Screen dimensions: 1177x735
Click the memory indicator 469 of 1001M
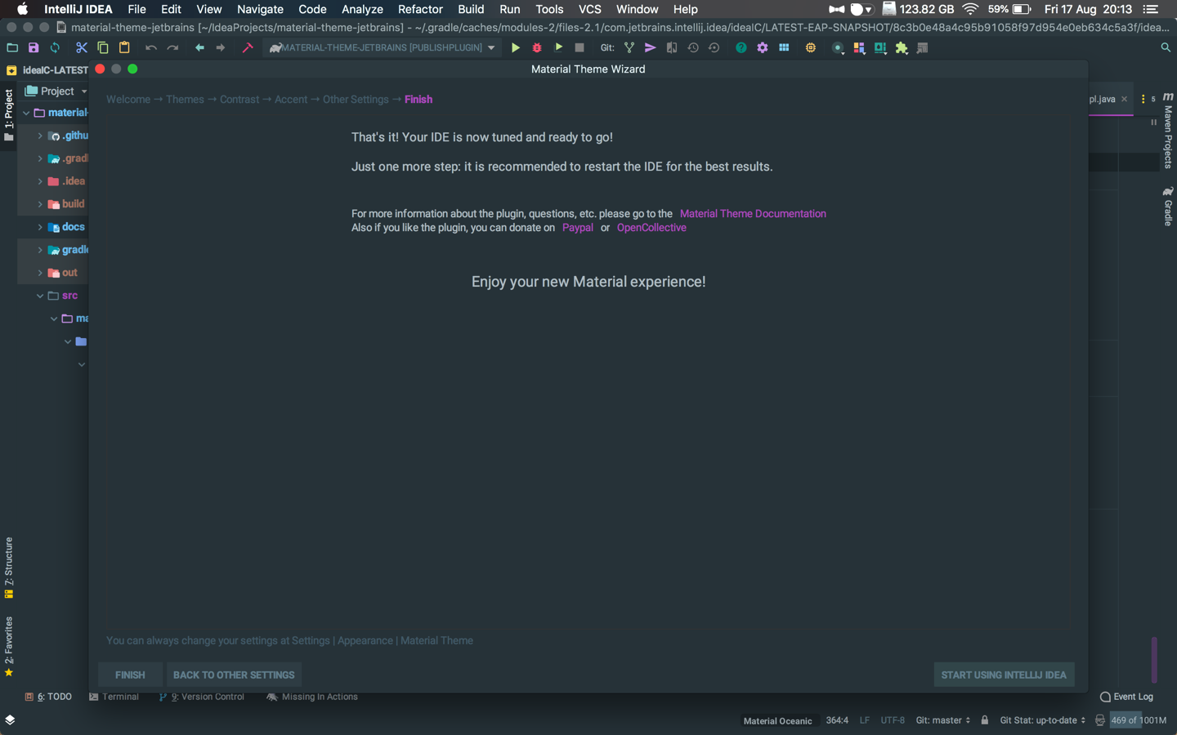tap(1139, 720)
